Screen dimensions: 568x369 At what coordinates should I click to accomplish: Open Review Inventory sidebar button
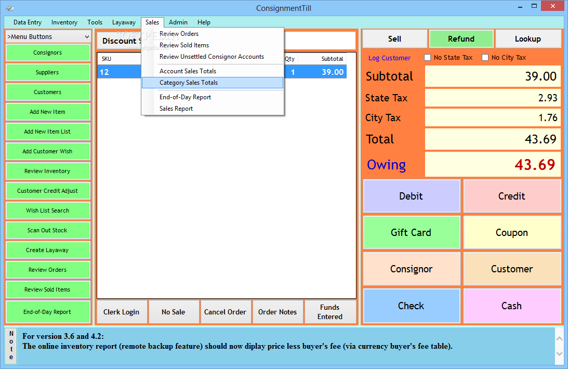click(48, 172)
